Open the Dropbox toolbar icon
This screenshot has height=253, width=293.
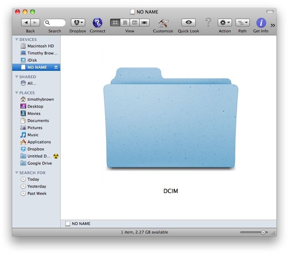point(77,22)
